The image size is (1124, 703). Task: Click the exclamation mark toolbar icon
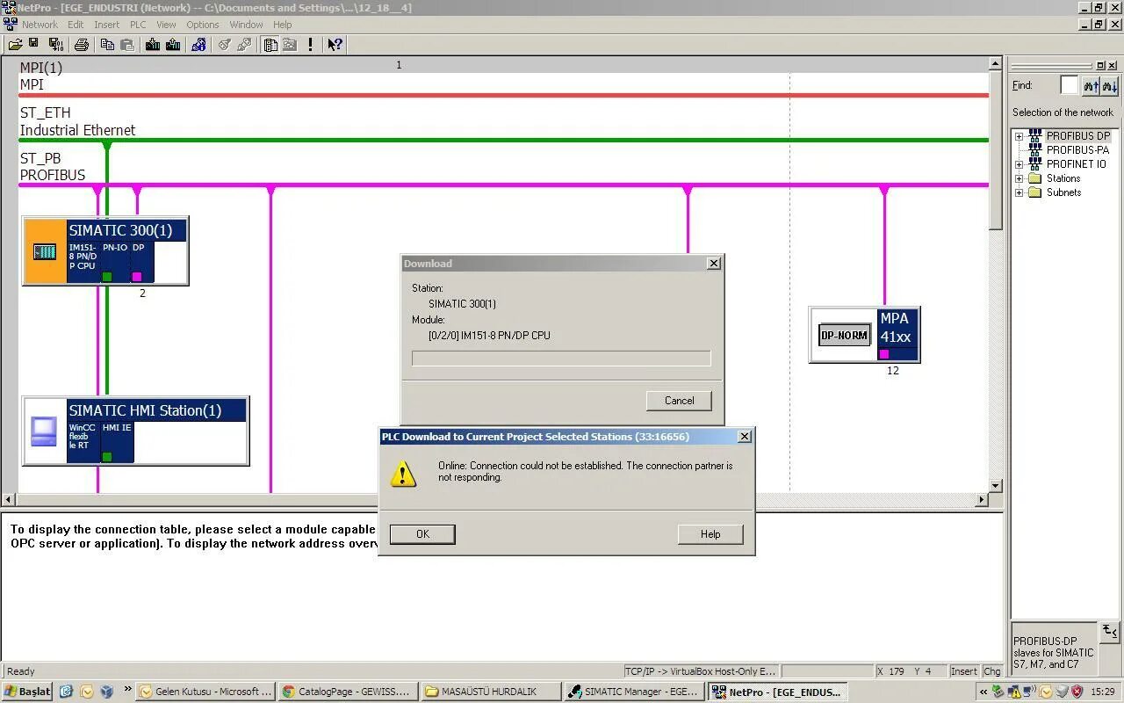tap(310, 44)
